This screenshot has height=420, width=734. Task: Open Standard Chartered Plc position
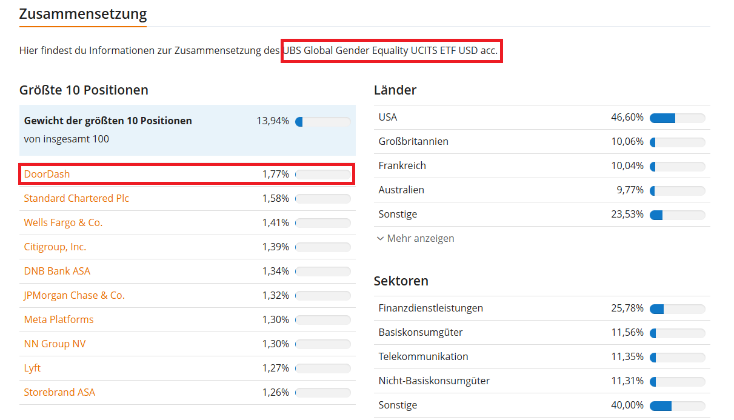click(x=76, y=198)
